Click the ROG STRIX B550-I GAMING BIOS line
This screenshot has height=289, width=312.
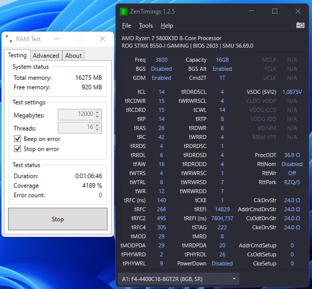[x=187, y=46]
